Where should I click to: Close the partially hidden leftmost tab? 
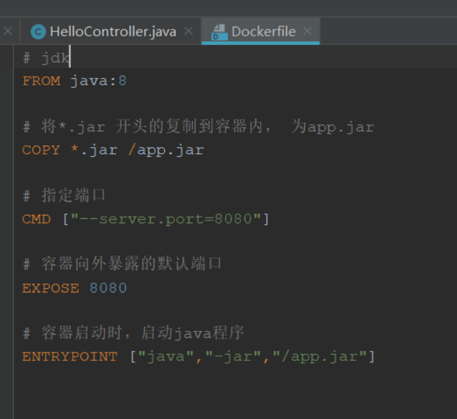click(8, 31)
